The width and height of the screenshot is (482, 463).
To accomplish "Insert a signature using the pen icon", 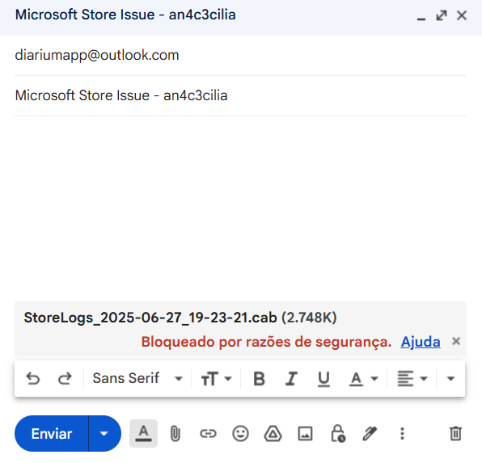I will click(370, 433).
